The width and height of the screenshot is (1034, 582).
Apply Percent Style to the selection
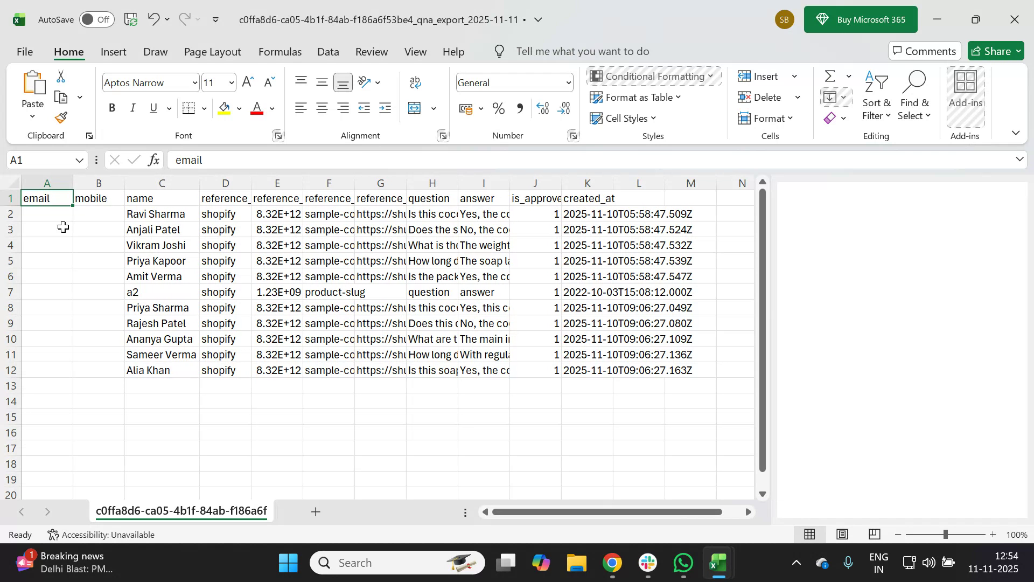498,108
